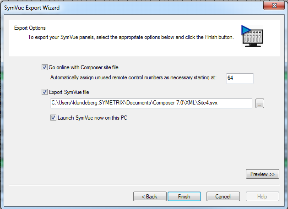Close the SymVue Export Wizard window
This screenshot has width=288, height=209.
point(274,5)
